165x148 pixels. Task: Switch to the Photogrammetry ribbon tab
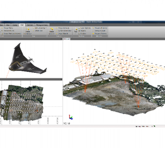pyautogui.click(x=42, y=25)
